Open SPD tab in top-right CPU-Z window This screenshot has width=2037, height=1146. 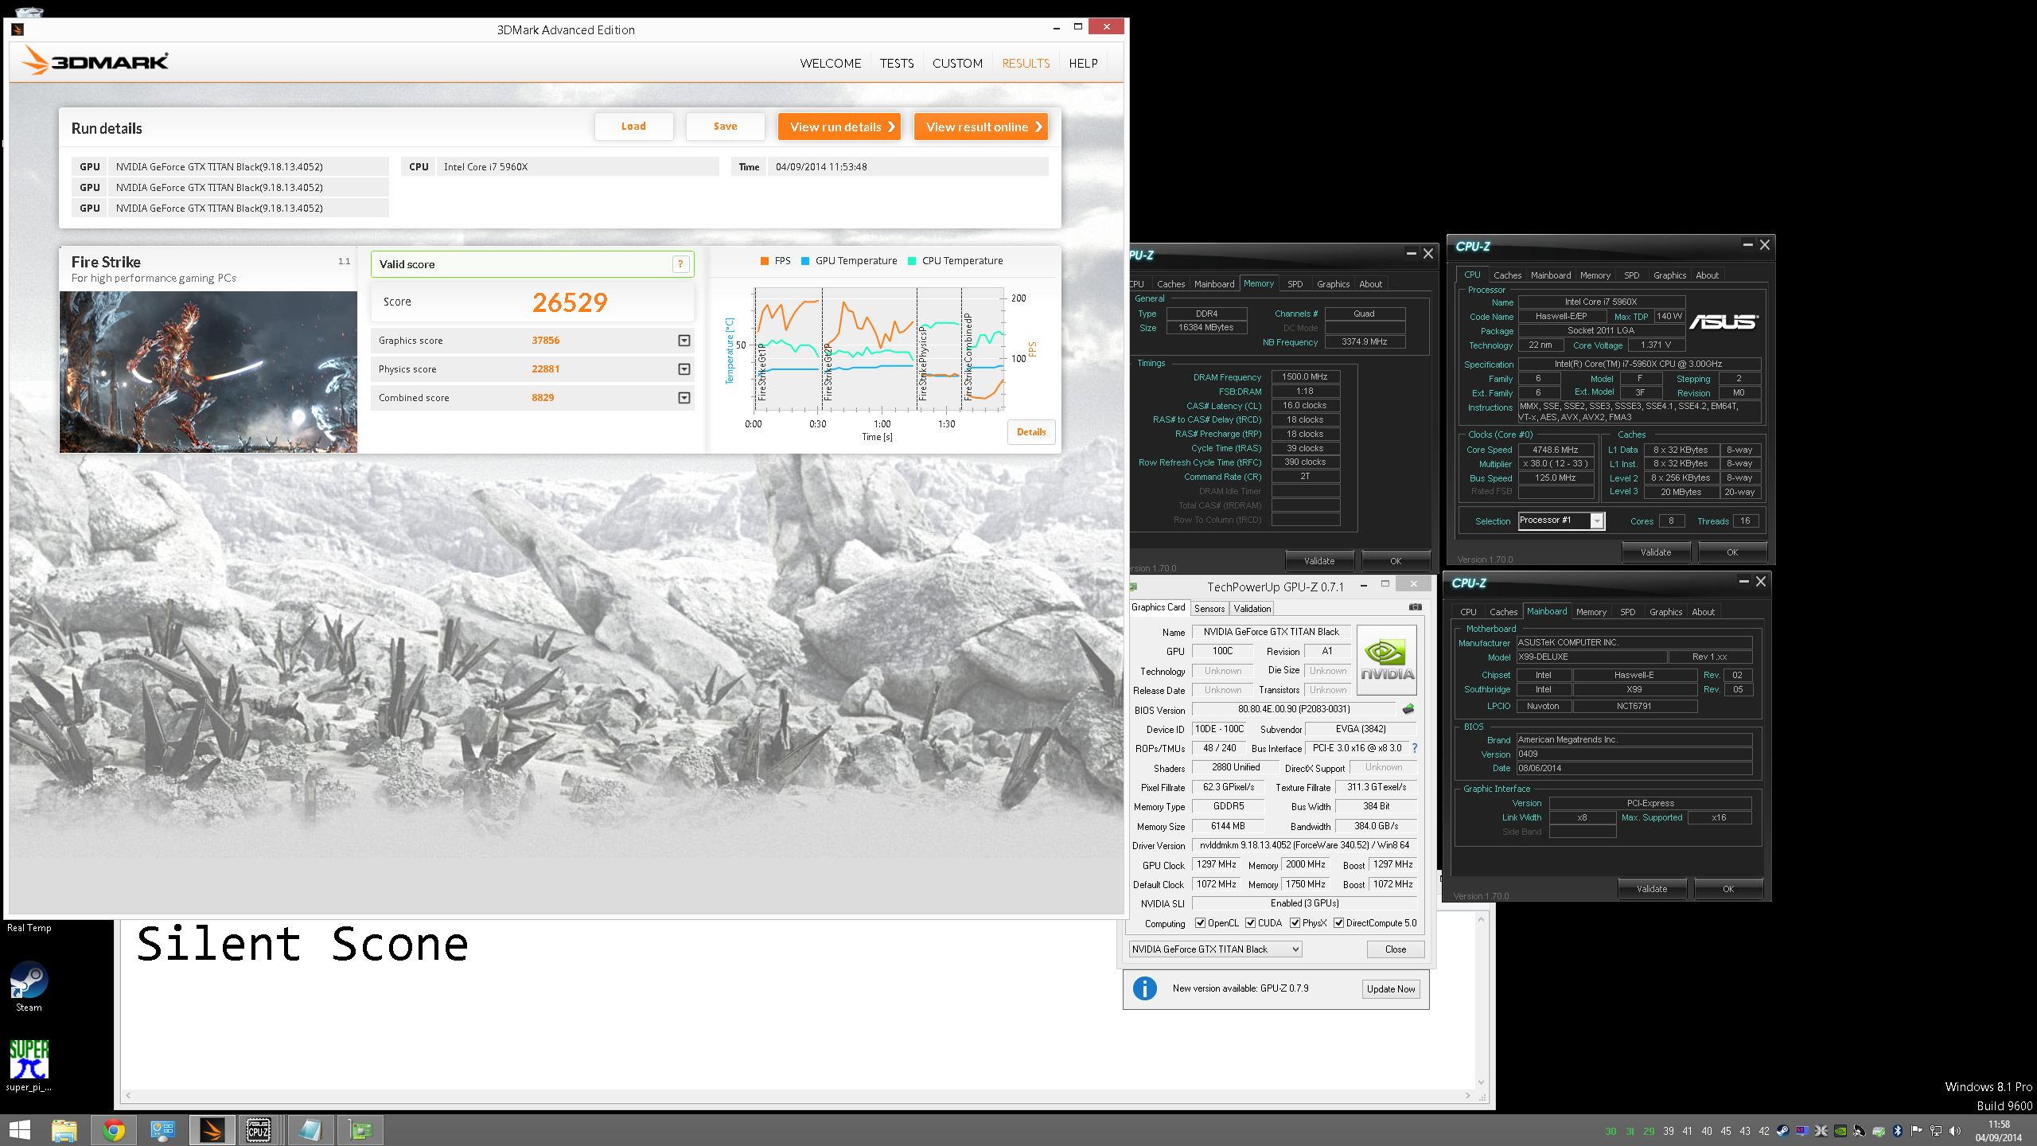click(x=1631, y=275)
